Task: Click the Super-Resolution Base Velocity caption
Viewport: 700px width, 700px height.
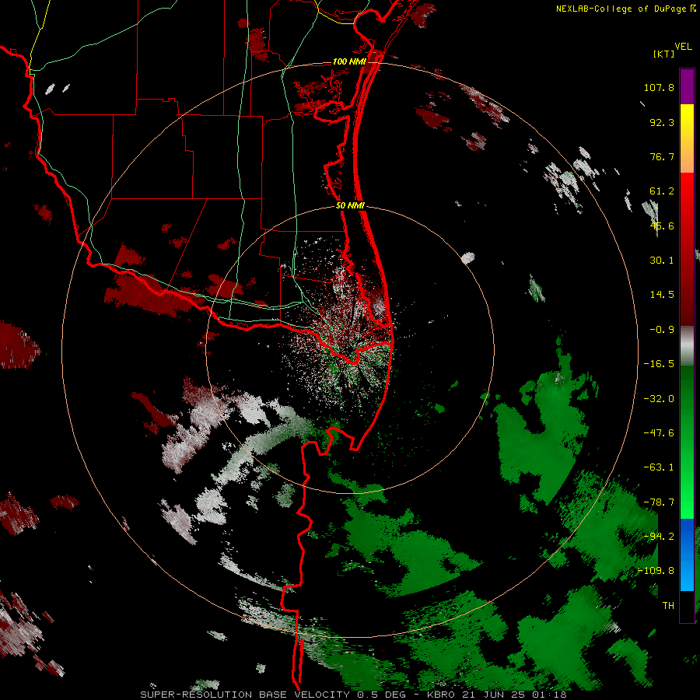Action: click(353, 695)
